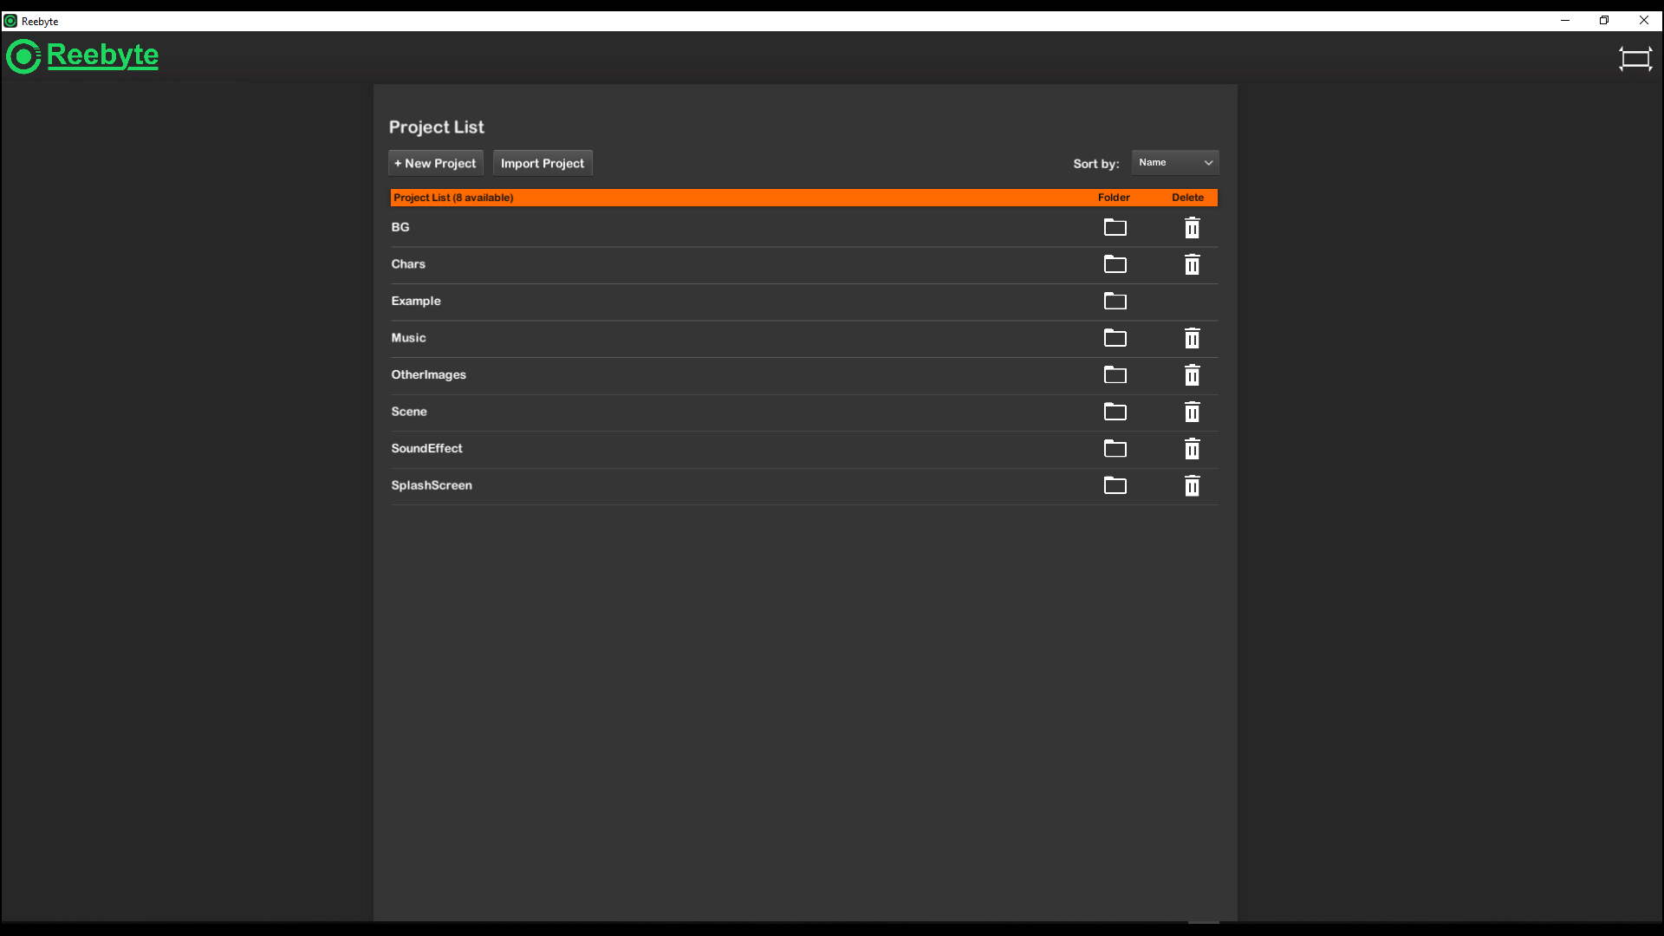The width and height of the screenshot is (1664, 936).
Task: Click the Reebyte icon in the title bar
Action: (10, 21)
